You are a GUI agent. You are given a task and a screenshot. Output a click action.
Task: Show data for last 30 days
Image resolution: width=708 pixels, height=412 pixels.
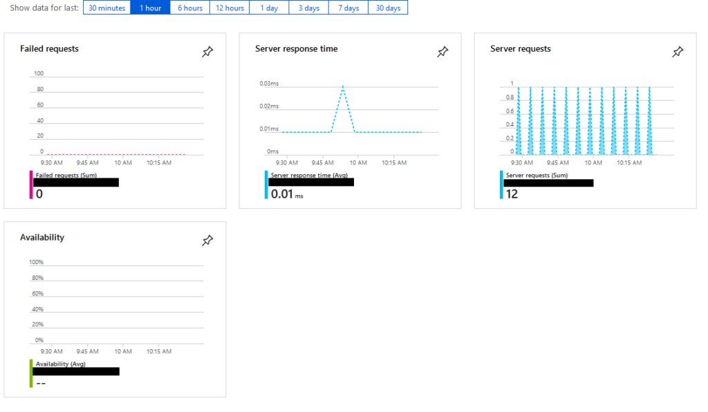click(389, 8)
